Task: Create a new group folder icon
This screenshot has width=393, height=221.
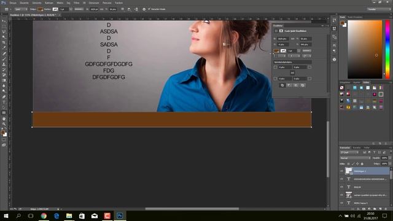Action: [375, 209]
